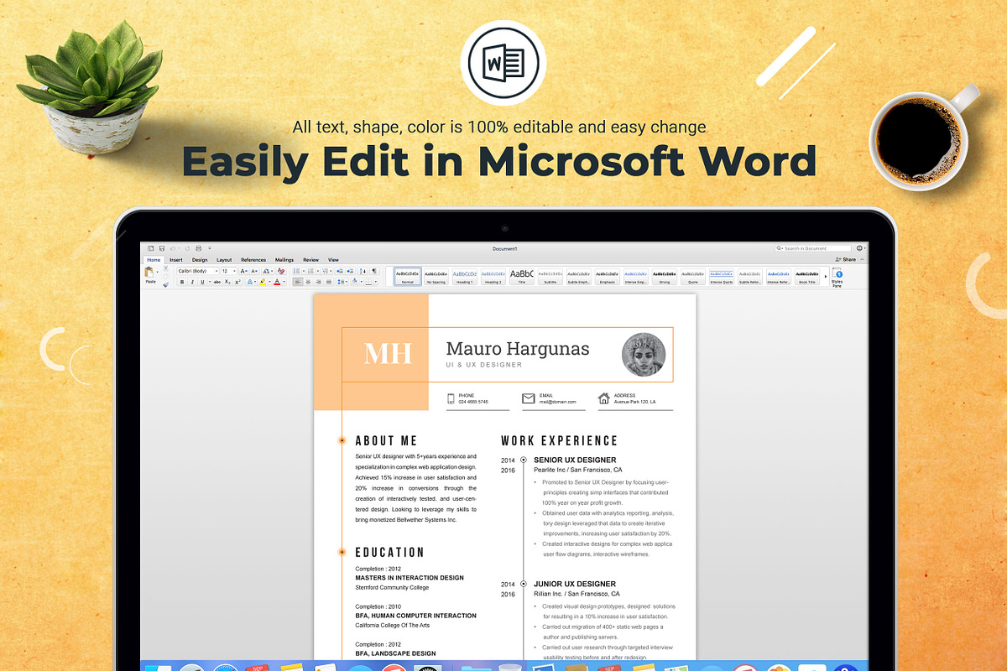Viewport: 1007px width, 671px height.
Task: Toggle superscript X2 formatting
Action: tap(237, 282)
